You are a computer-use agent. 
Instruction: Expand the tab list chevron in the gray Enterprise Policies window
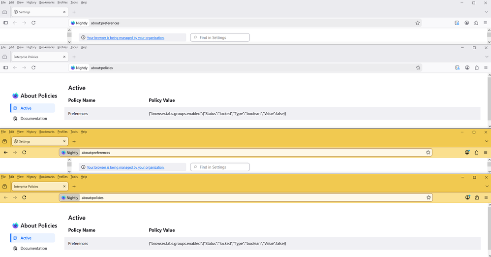486,57
